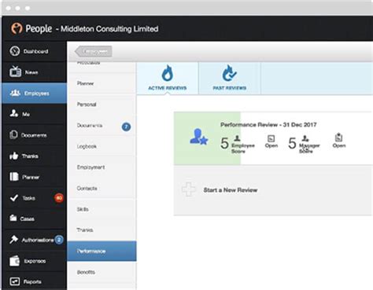Open Tasks via the checkmark icon
The image size is (373, 290).
[x=14, y=198]
